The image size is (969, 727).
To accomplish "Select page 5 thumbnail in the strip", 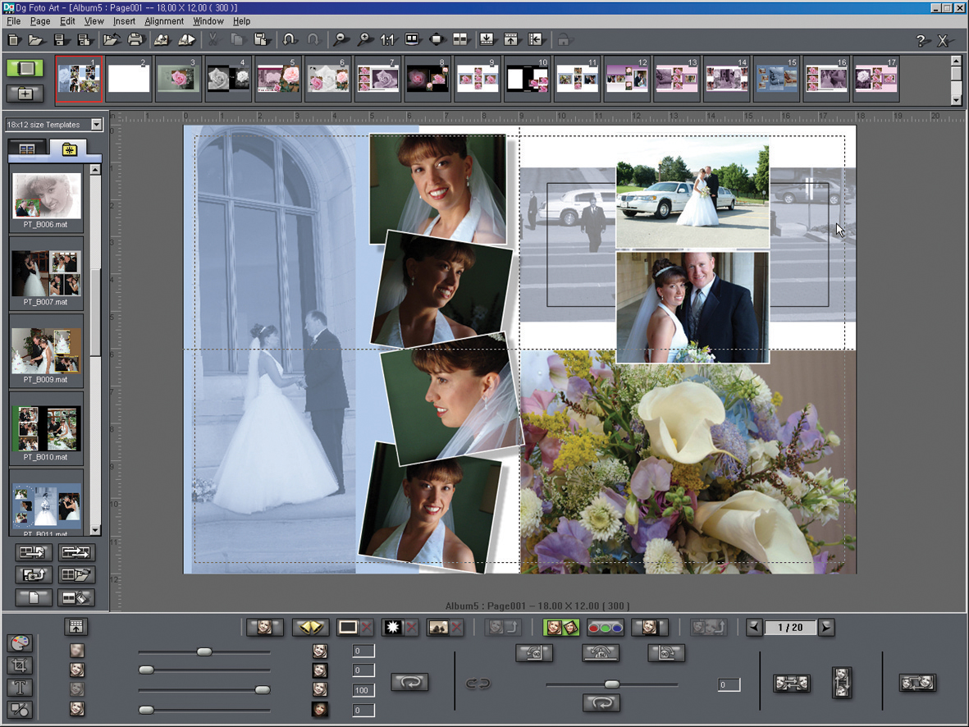I will [x=278, y=79].
